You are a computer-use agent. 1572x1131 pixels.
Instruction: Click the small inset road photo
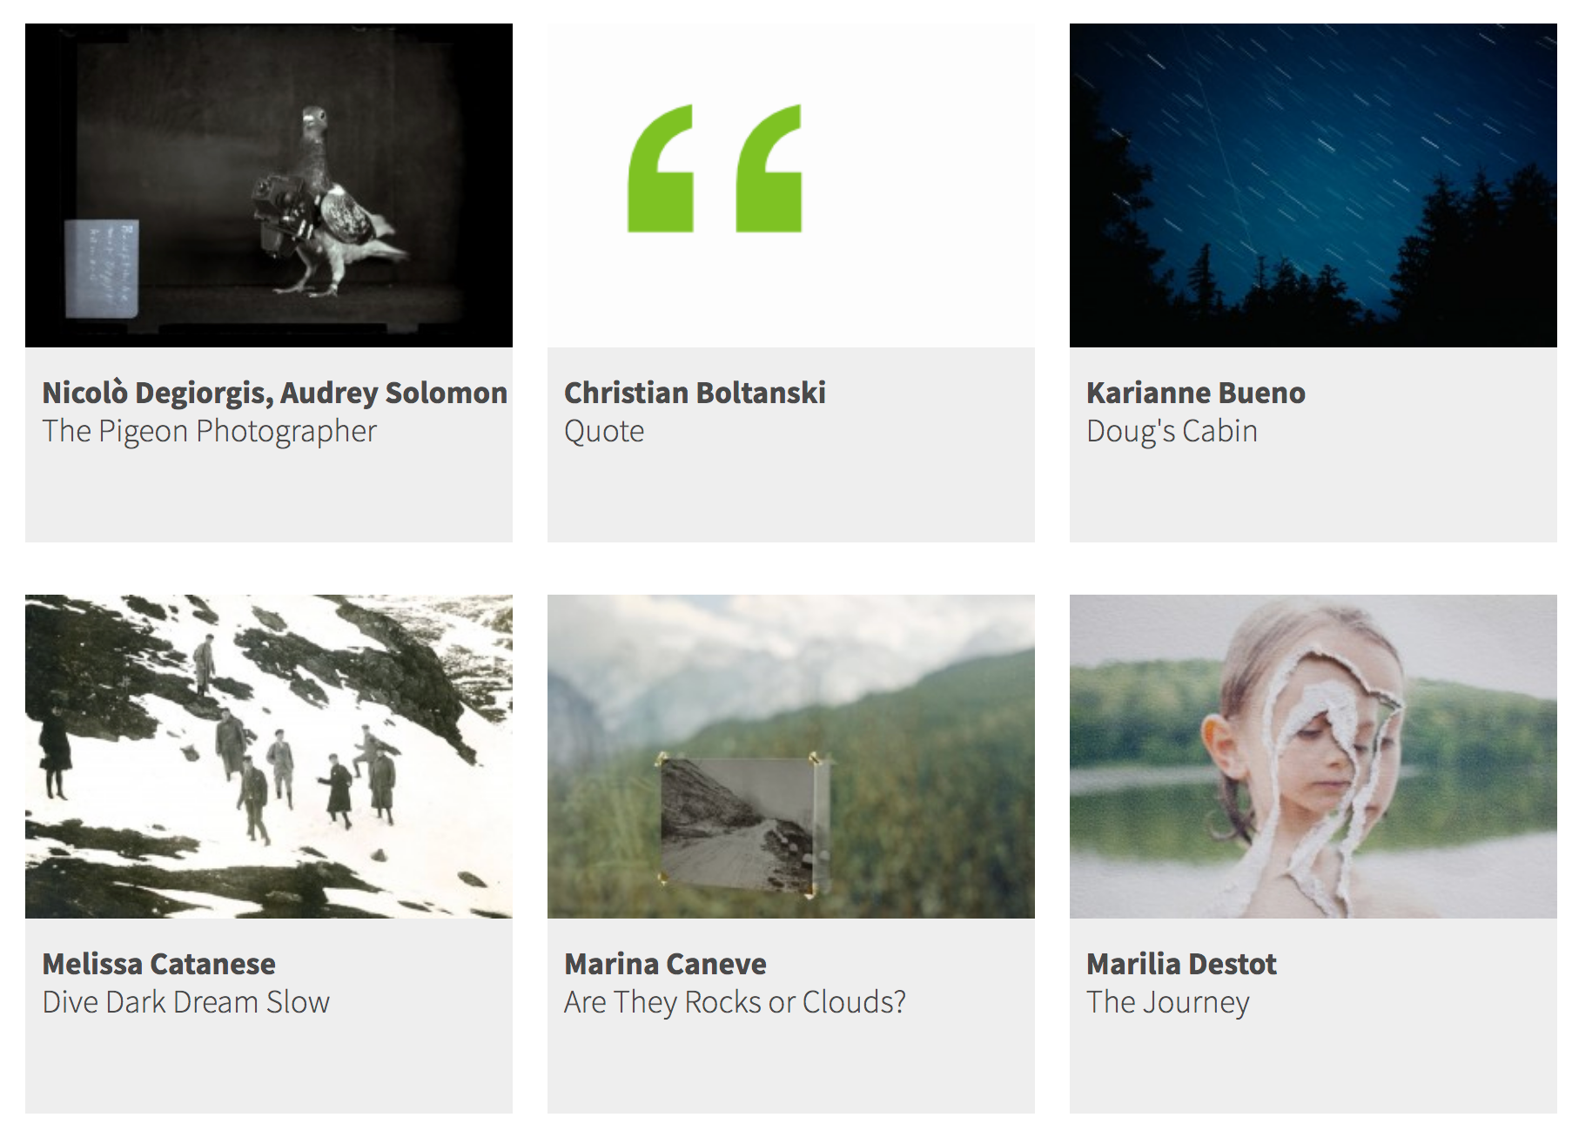pos(742,824)
